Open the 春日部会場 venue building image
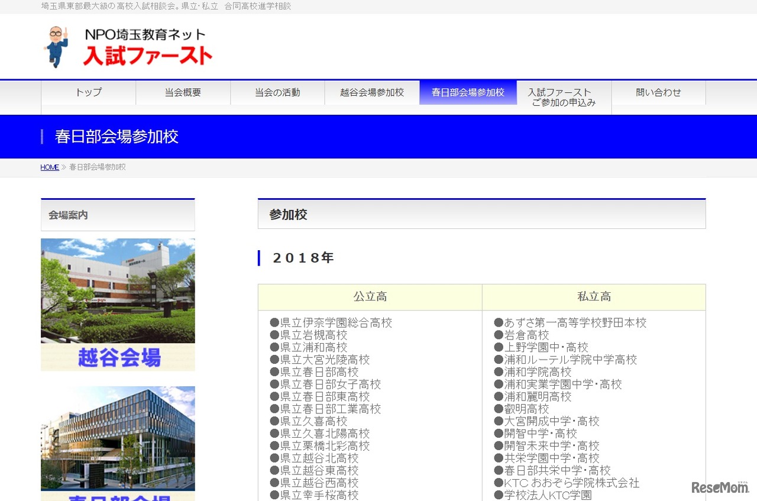757x501 pixels. [118, 444]
